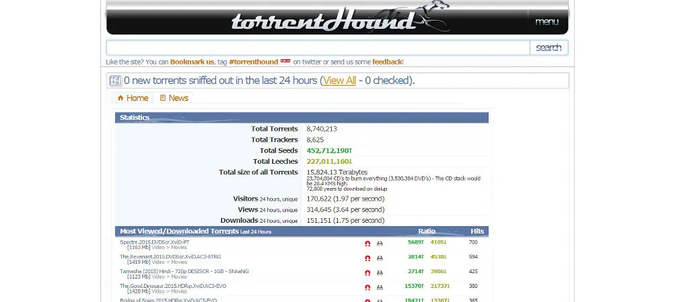The image size is (673, 302).
Task: Click Downloads value '151,151 (1.75 per second)'
Action: pos(345,221)
